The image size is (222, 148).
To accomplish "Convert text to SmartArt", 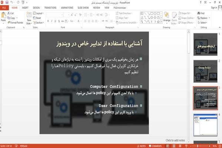I will click(127, 23).
